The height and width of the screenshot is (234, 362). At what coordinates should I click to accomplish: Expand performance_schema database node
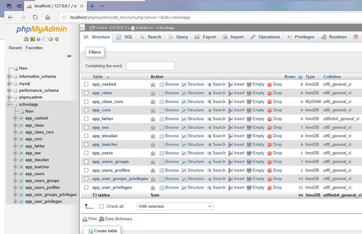click(9, 90)
